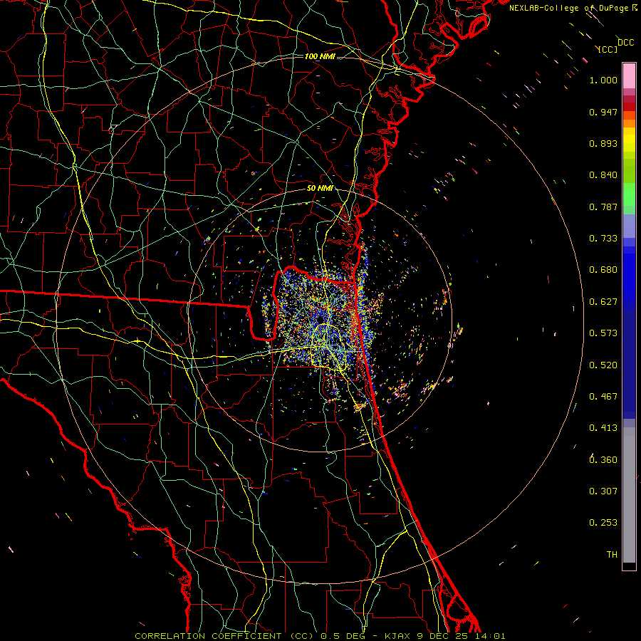Click the pink top segment of the color bar

pyautogui.click(x=629, y=75)
